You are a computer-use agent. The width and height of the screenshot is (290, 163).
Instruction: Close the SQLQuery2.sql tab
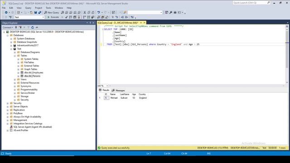(145, 23)
